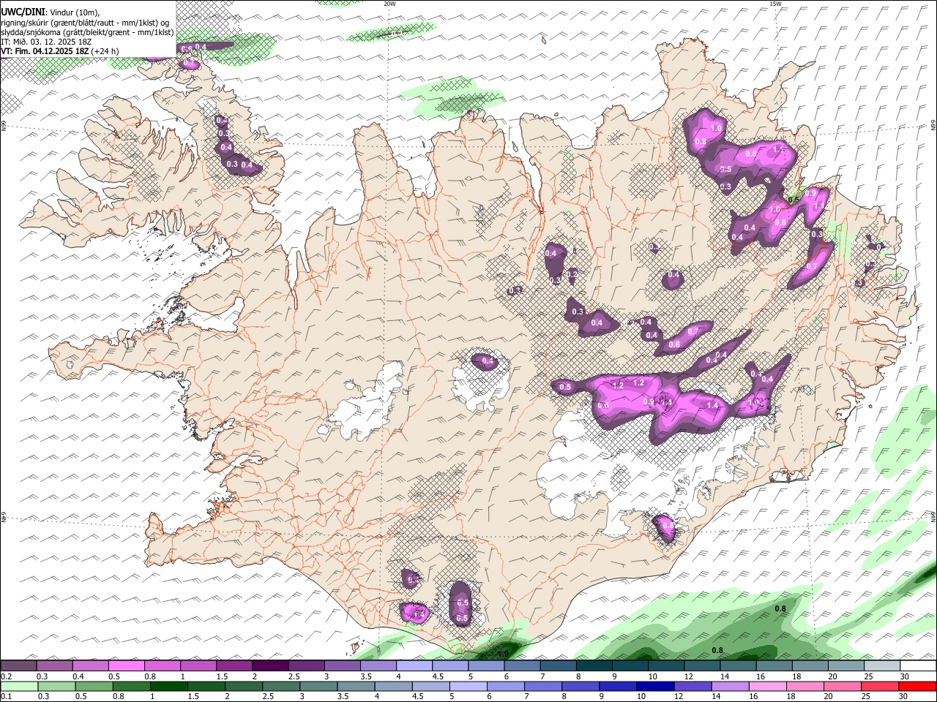Click the 'slydda/snjókoma' legend description line

pyautogui.click(x=87, y=32)
